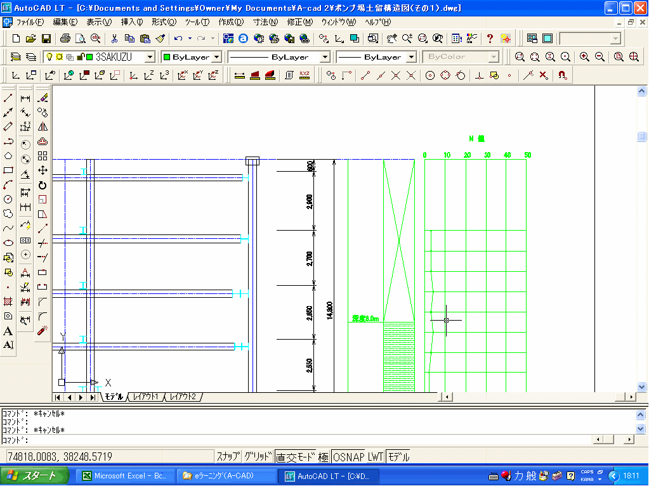Select the Circle draw tool
The height and width of the screenshot is (486, 649).
pyautogui.click(x=8, y=199)
